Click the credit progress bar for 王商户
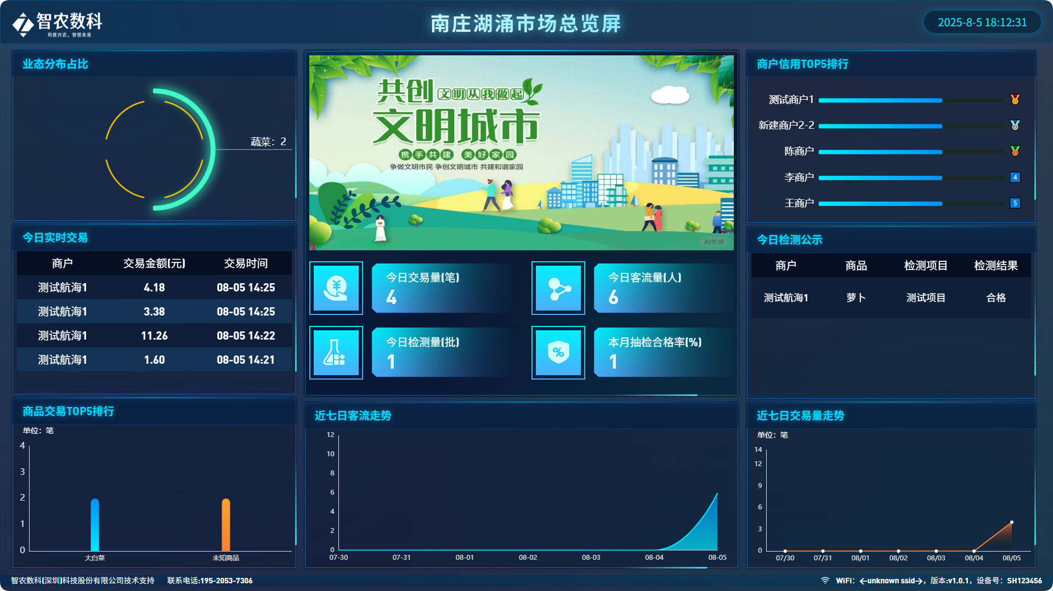The height and width of the screenshot is (591, 1053). (x=910, y=204)
